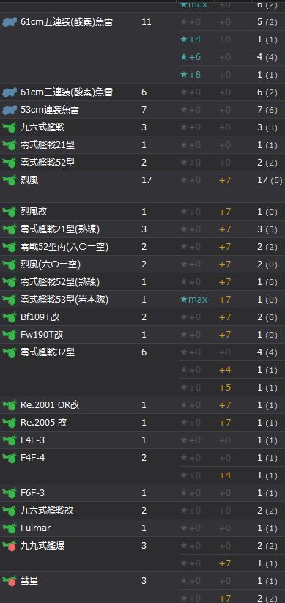
Task: Select the 烈風改 name text
Action: [34, 212]
